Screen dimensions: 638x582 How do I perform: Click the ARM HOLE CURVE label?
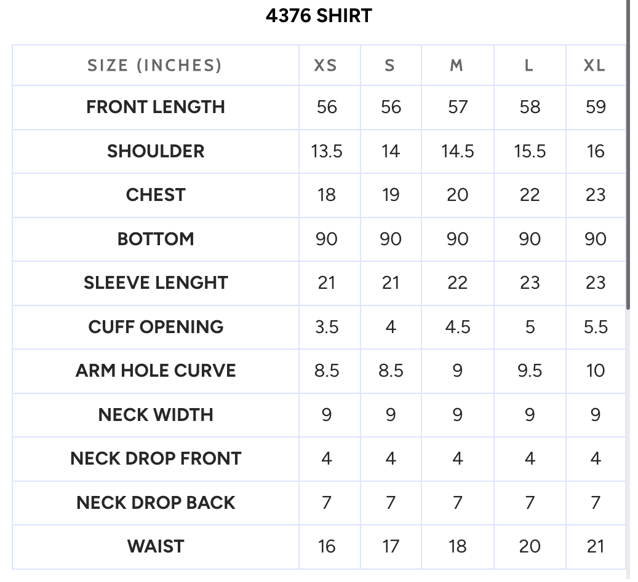tap(156, 371)
